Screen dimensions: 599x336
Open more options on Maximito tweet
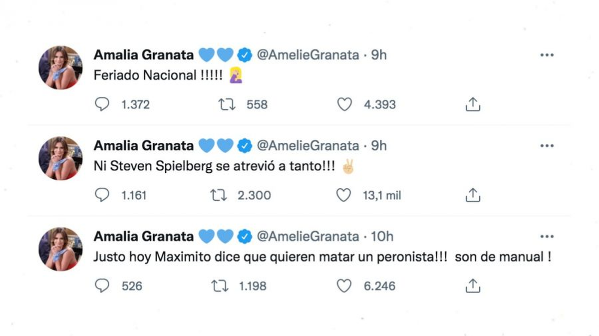click(x=547, y=236)
